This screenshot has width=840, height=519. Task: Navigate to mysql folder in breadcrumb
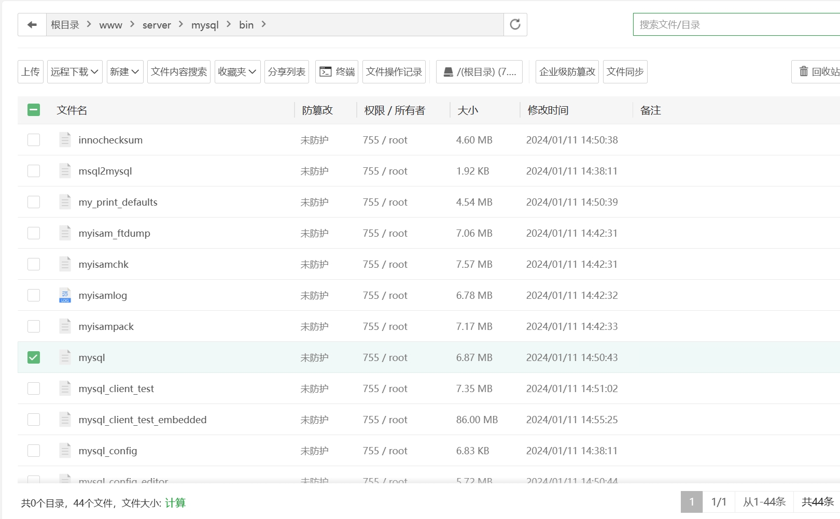(x=205, y=25)
